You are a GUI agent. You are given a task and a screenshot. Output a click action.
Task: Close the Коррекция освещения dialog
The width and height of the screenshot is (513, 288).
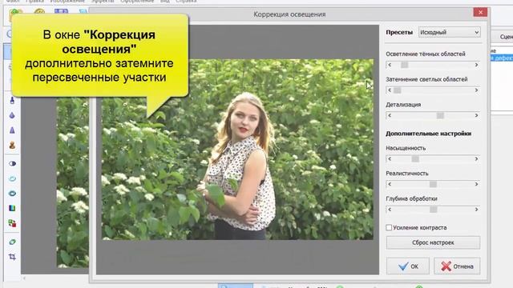click(480, 13)
